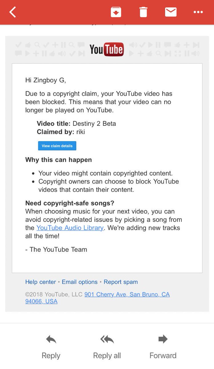Select the 'Your video might contain copyrighted content' bullet
Image resolution: width=214 pixels, height=369 pixels.
pos(105,173)
